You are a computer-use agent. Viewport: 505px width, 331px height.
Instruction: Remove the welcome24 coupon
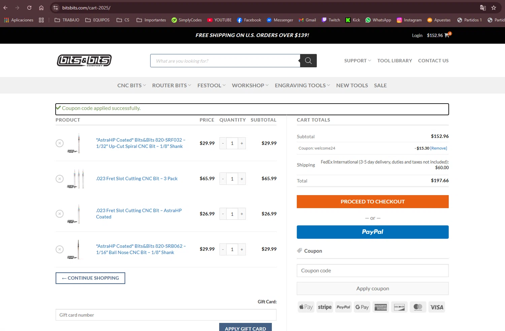tap(439, 148)
